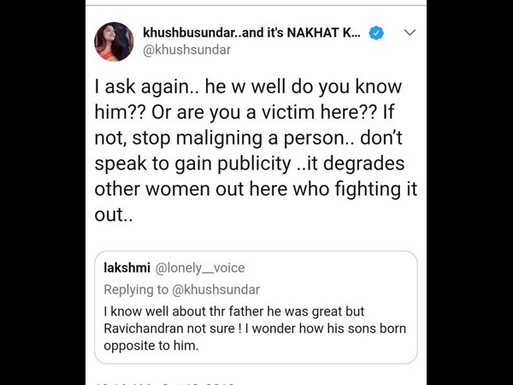Viewport: 513px width, 385px height.
Task: Open the quoted tweet card from lakshmi
Action: [x=256, y=308]
